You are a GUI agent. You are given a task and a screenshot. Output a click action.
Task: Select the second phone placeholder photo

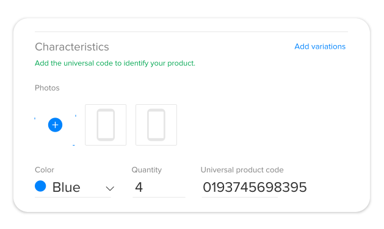(156, 125)
